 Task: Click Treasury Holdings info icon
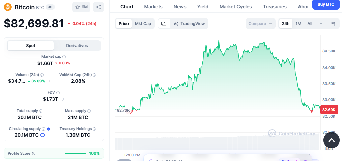coord(94,129)
